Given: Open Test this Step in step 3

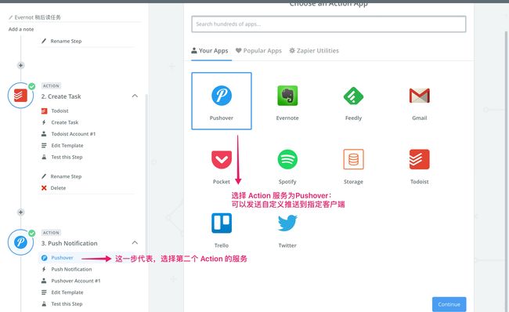Looking at the screenshot, I should pyautogui.click(x=67, y=304).
